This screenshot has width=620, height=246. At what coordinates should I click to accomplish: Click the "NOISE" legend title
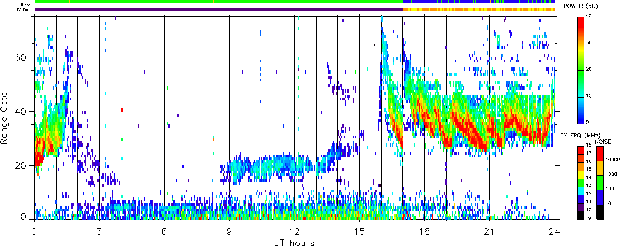pos(603,143)
